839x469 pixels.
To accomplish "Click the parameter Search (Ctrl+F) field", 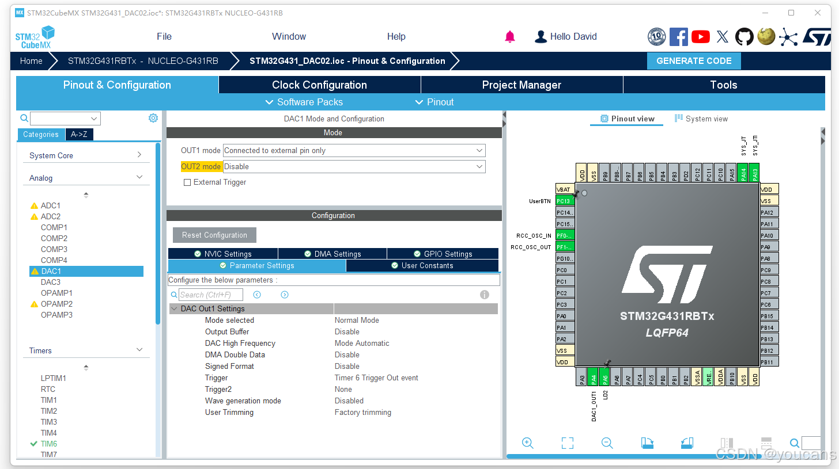I will [x=211, y=295].
